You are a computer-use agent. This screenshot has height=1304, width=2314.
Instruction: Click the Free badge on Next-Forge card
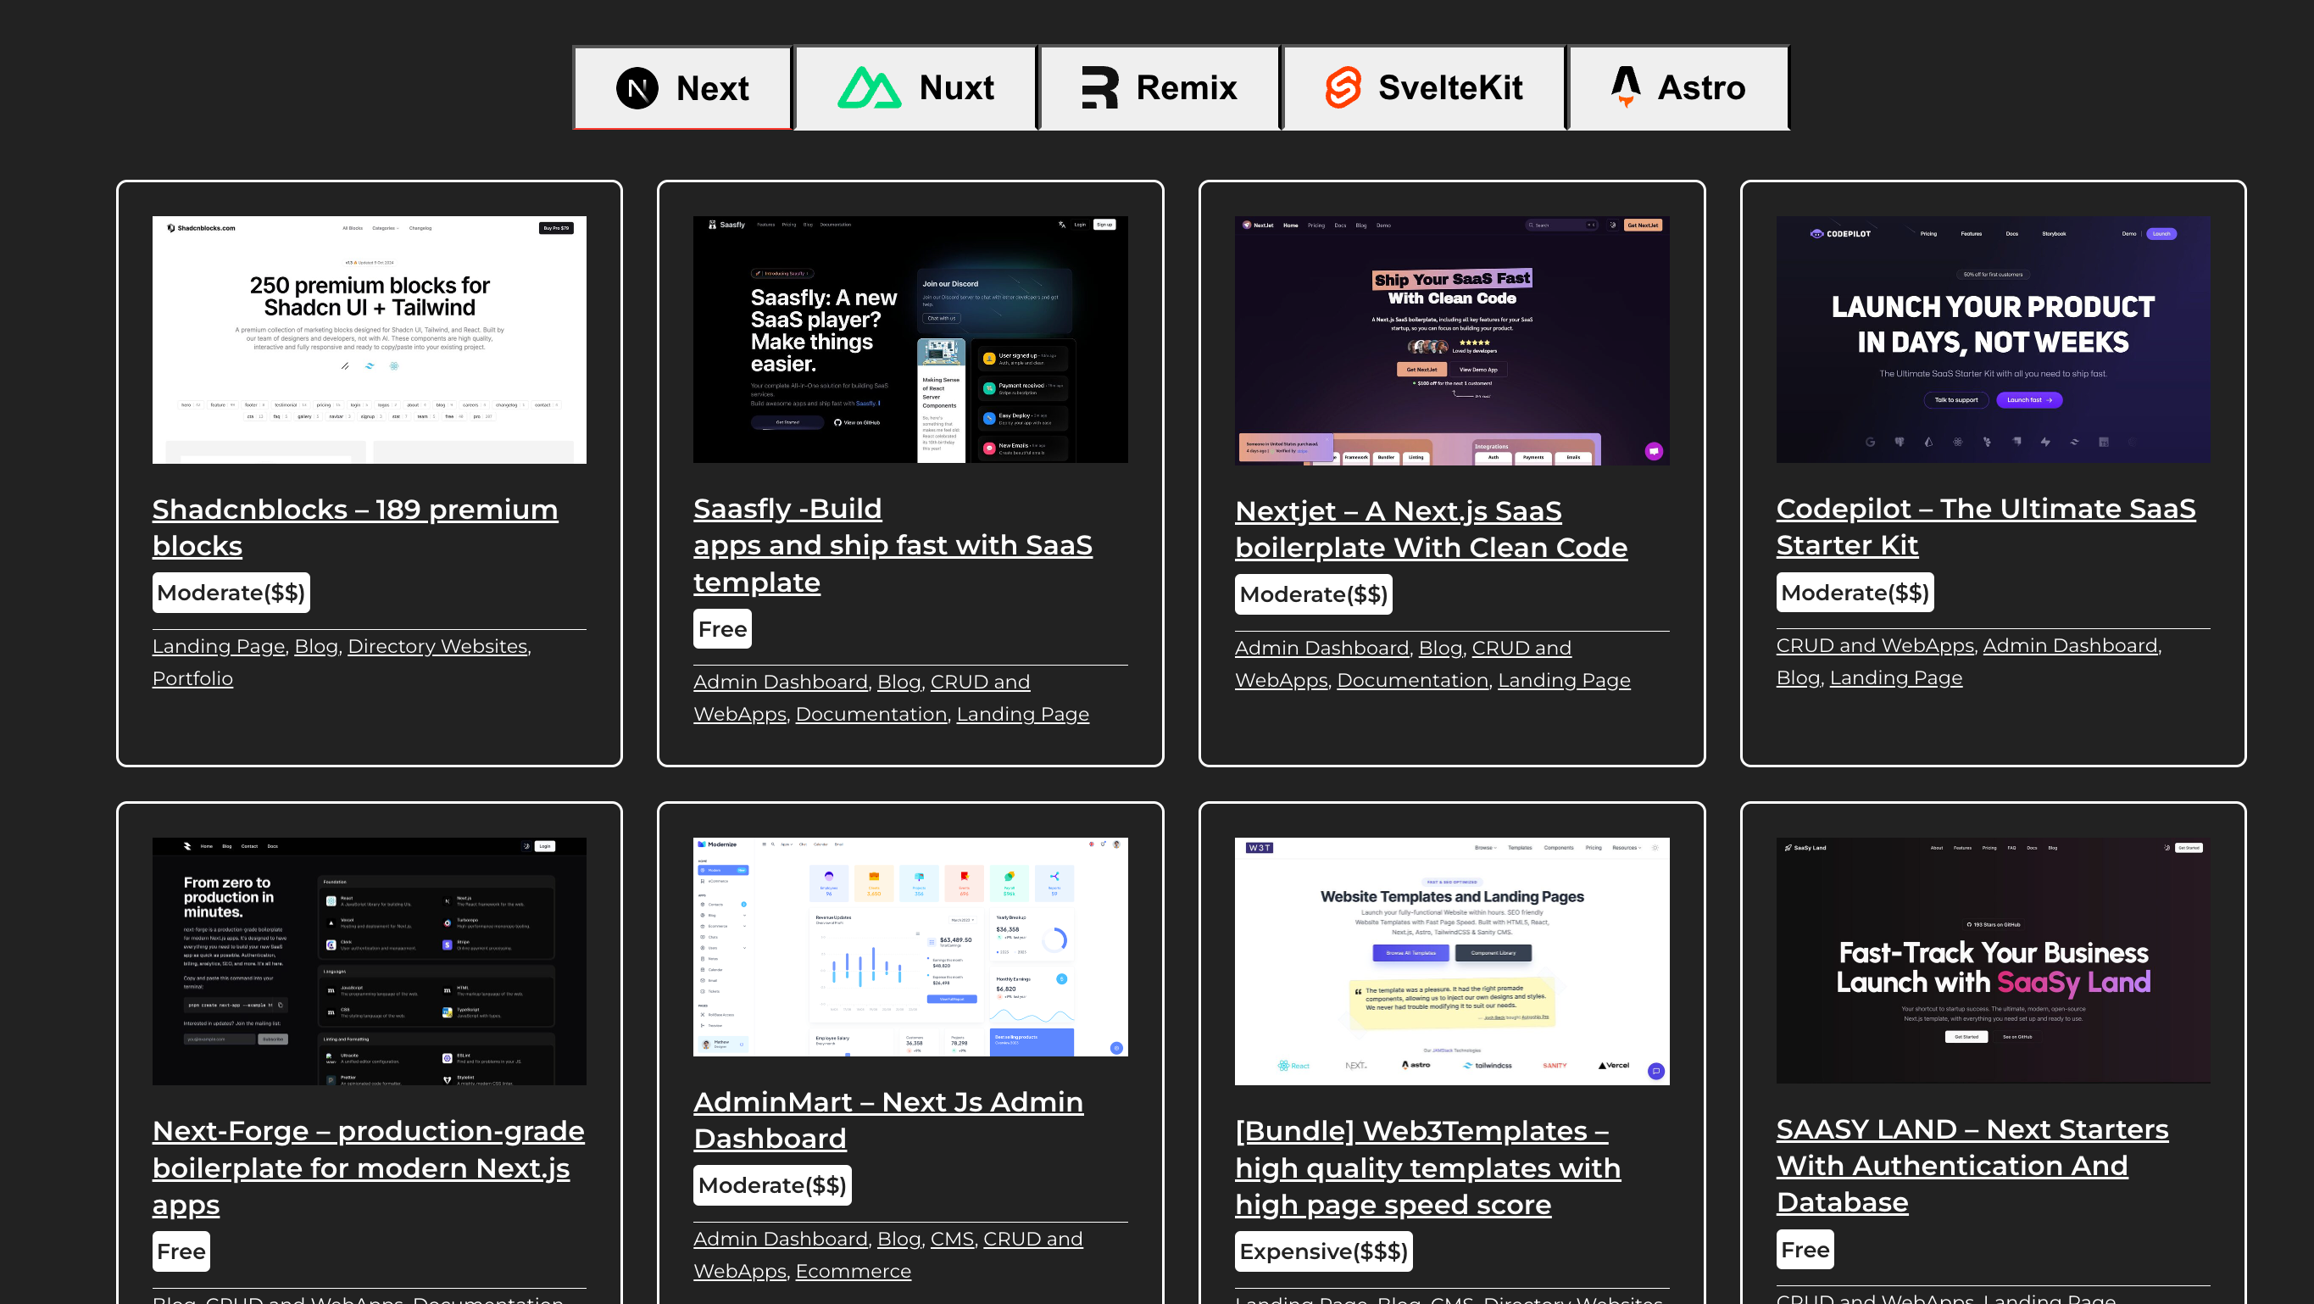[181, 1252]
